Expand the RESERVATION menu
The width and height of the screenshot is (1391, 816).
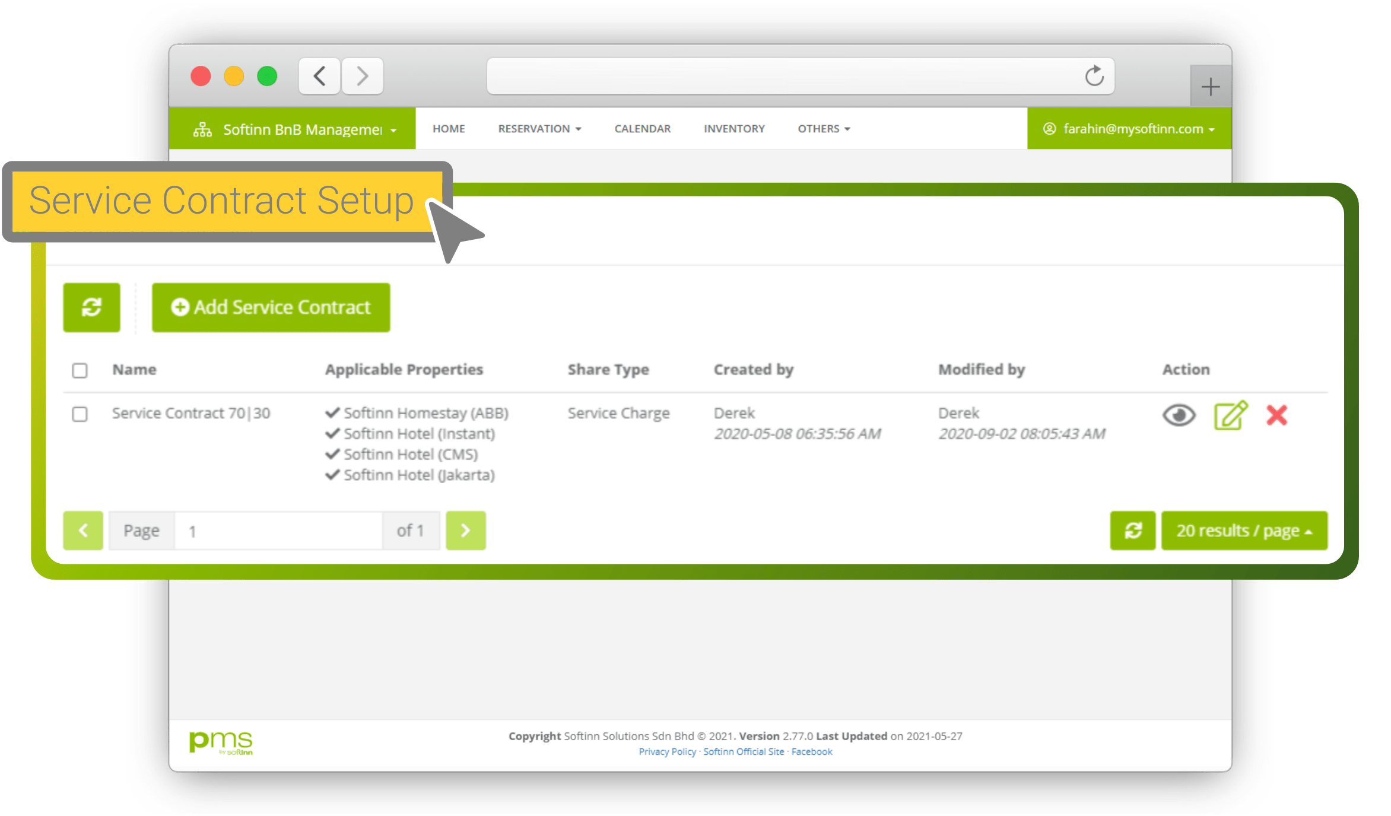coord(539,129)
